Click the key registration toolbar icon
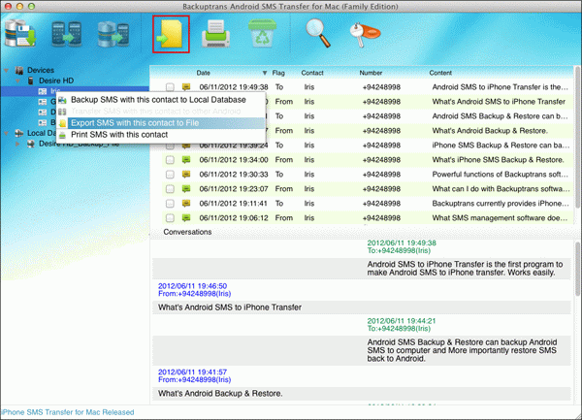582x420 pixels. [365, 35]
